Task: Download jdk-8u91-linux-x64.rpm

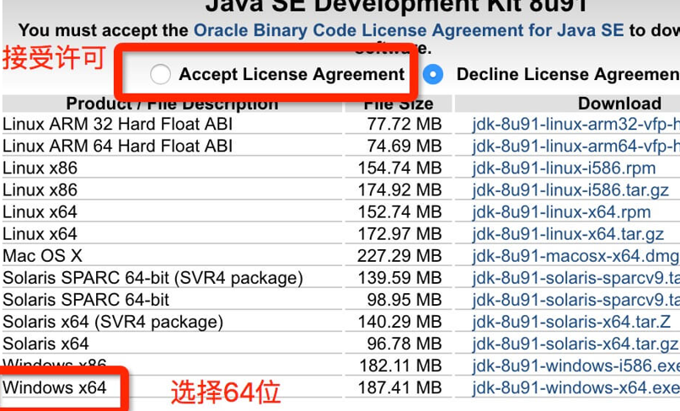Action: (x=561, y=212)
